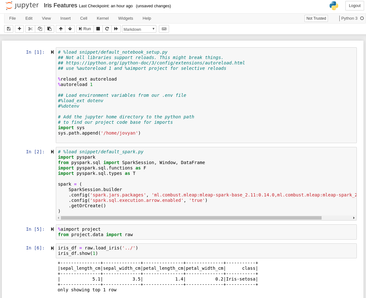
Task: Save the notebook with the floppy icon
Action: tap(9, 29)
